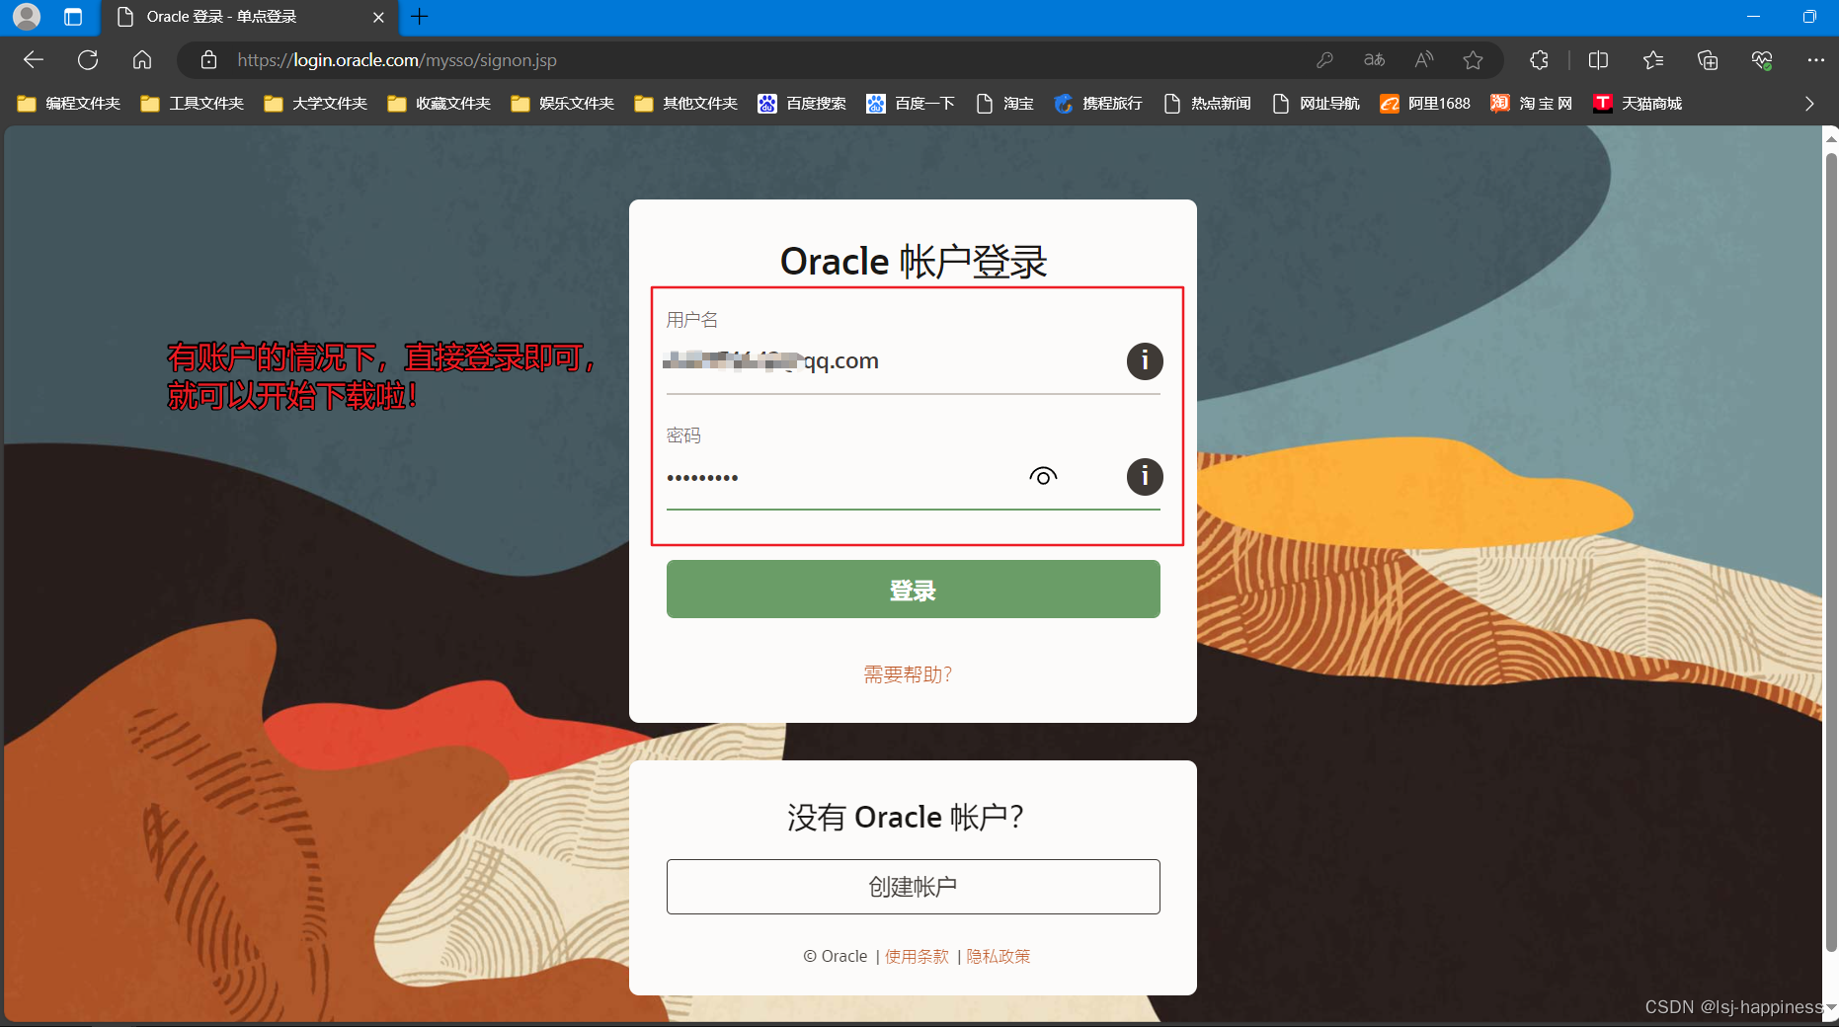
Task: Open the 阿里1688 bookmark
Action: click(x=1425, y=104)
